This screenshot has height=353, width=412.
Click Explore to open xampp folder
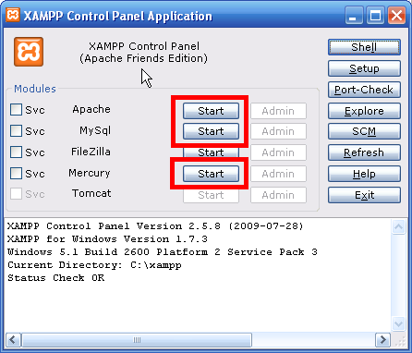pyautogui.click(x=364, y=111)
